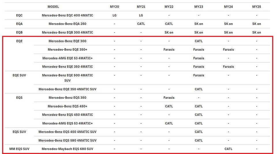
Task: Select the Farasis cell in the EQS 350 row
Action: 169,98
